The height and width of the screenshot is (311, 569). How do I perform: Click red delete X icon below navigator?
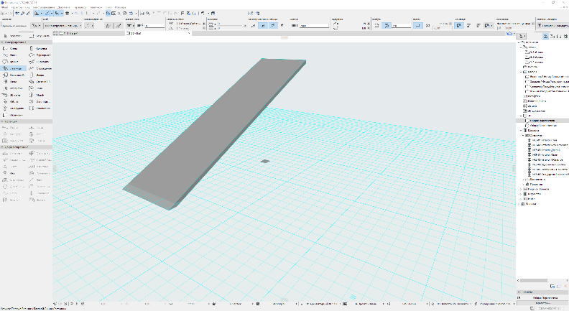click(x=565, y=287)
